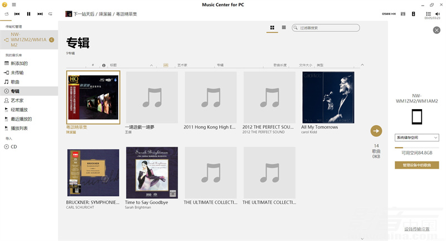Toggle shuffle playback
Image resolution: width=446 pixels, height=241 pixels.
coord(6,13)
